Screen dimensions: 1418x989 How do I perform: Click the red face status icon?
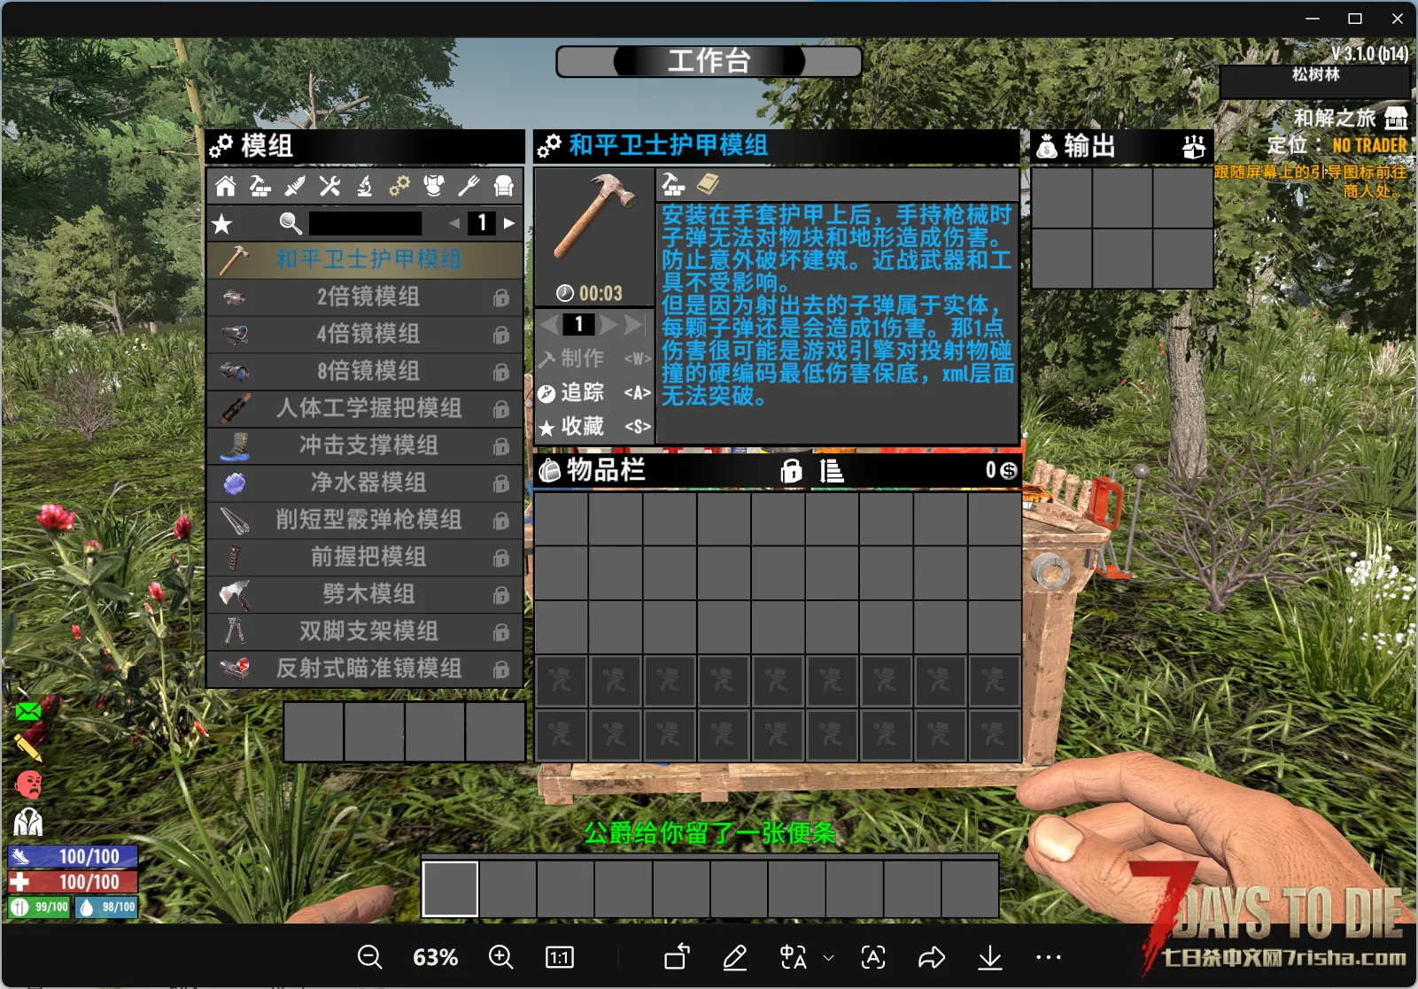(28, 784)
